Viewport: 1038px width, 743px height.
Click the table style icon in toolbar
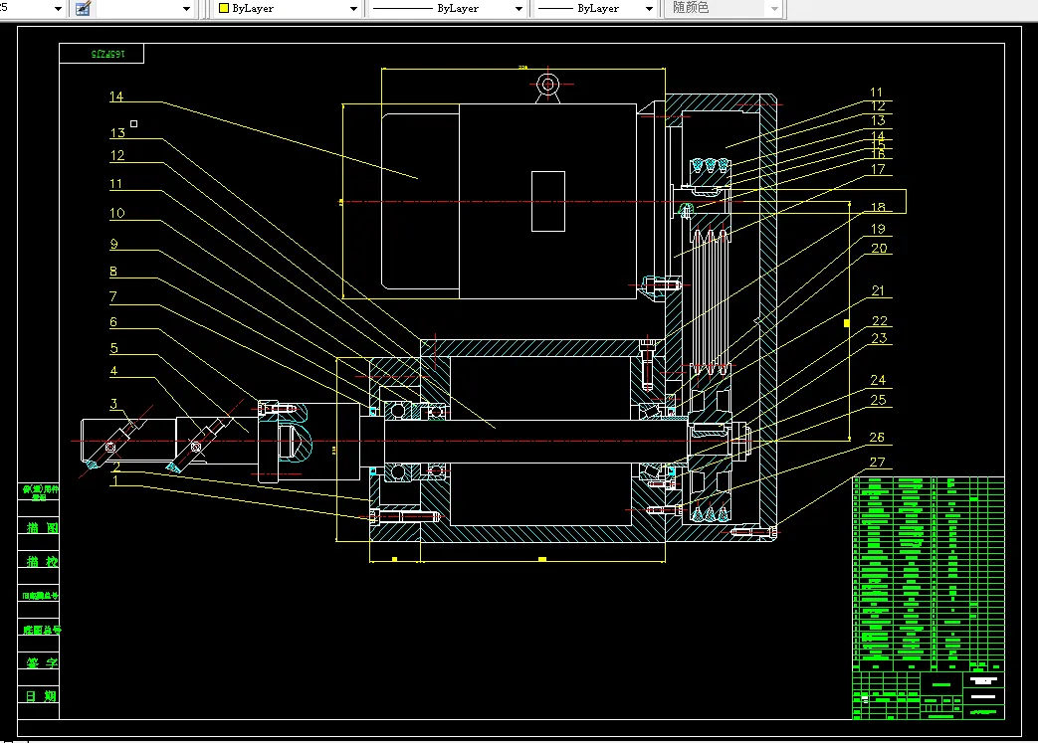tap(83, 9)
